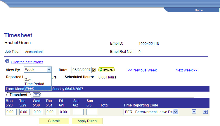The width and height of the screenshot is (220, 126).
Task: Select Day from View By list
Action: (x=28, y=79)
